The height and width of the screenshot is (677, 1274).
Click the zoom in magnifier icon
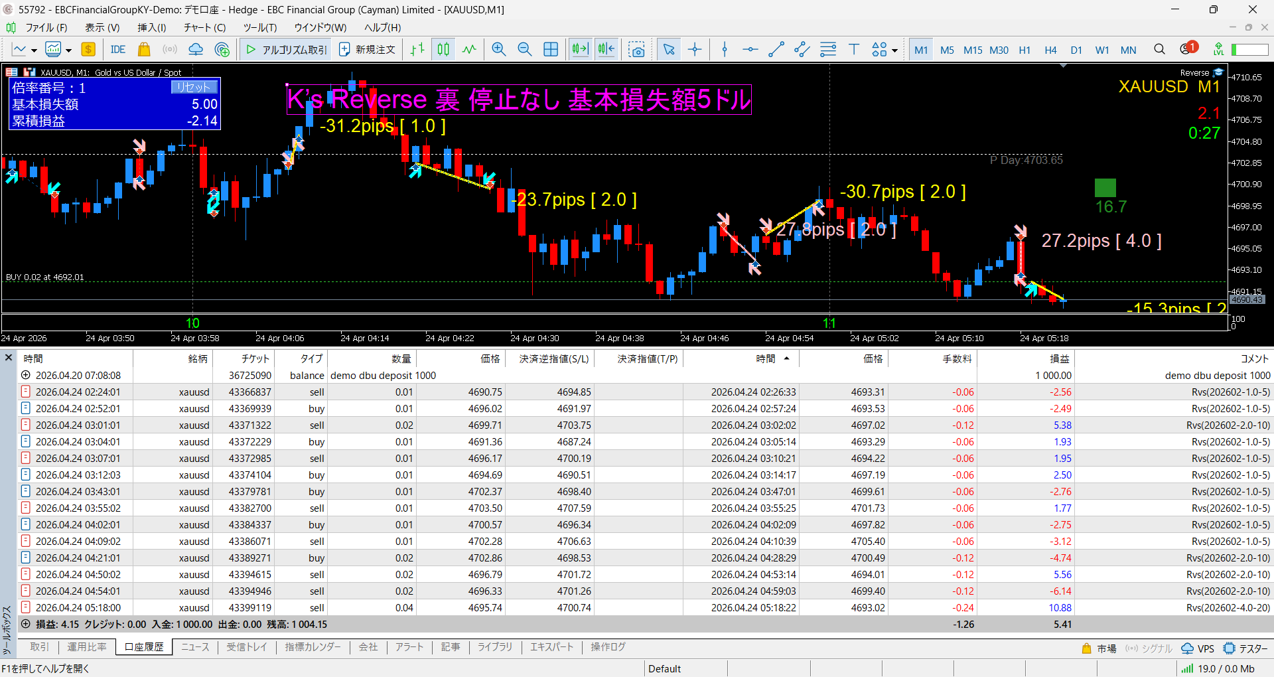[x=498, y=50]
